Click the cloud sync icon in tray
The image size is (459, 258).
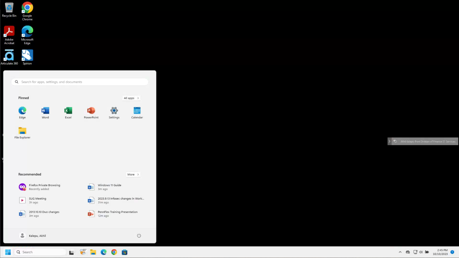coord(408,252)
